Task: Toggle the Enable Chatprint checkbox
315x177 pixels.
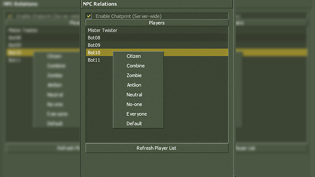Action: click(89, 16)
